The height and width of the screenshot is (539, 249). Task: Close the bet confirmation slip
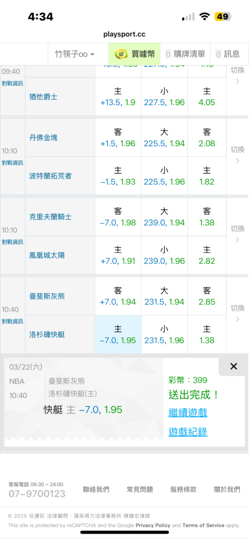click(x=233, y=367)
